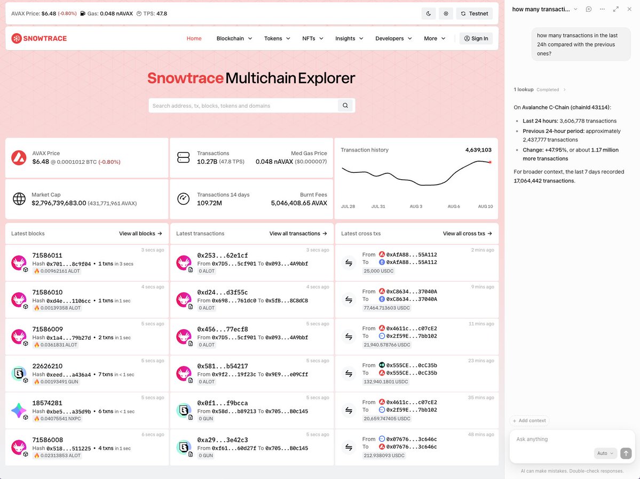Click the 4,639,103 chart value

pyautogui.click(x=478, y=150)
